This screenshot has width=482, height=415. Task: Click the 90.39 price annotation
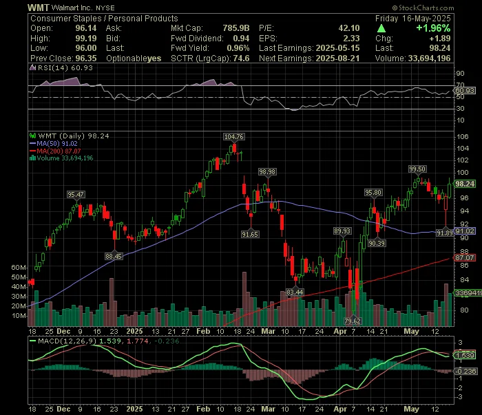[377, 243]
